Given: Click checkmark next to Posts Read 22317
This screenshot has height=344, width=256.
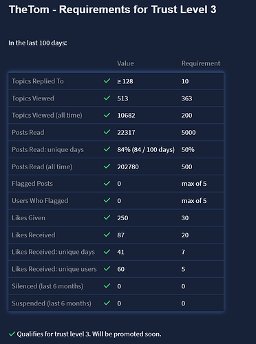Looking at the screenshot, I should [107, 132].
